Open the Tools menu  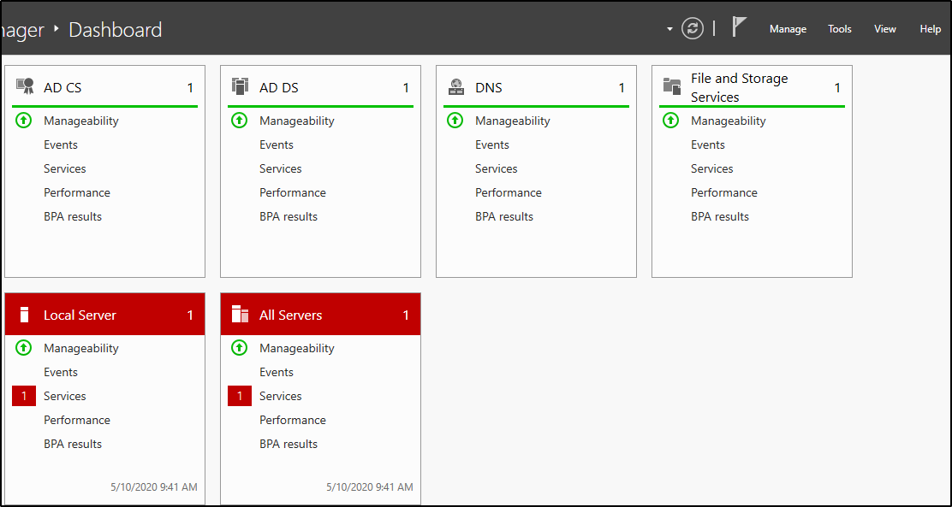[840, 29]
